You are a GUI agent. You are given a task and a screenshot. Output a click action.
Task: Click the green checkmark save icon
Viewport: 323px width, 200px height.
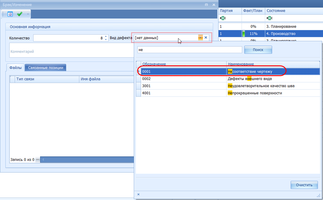point(20,14)
